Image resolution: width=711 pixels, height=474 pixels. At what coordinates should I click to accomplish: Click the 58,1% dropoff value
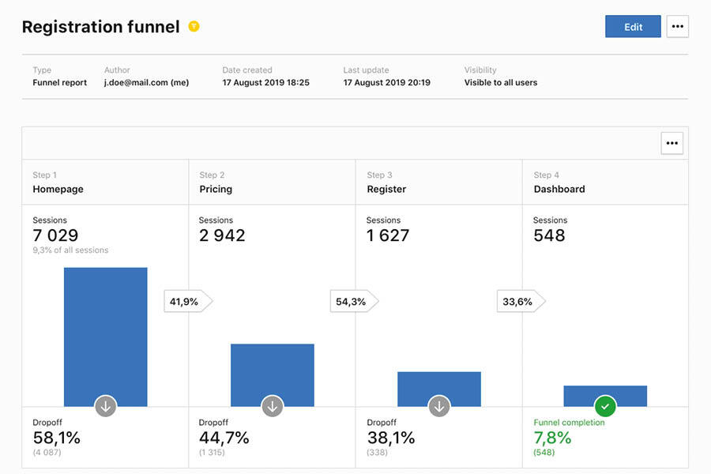pyautogui.click(x=57, y=438)
